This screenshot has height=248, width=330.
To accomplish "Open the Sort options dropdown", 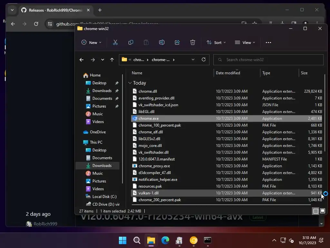I will (x=216, y=42).
